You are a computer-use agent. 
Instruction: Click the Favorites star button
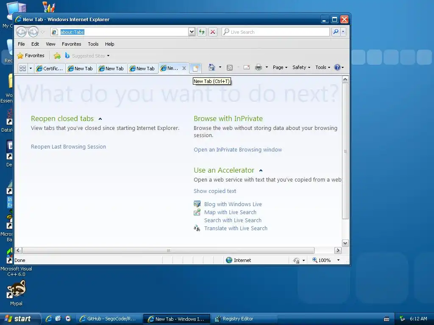pos(31,55)
